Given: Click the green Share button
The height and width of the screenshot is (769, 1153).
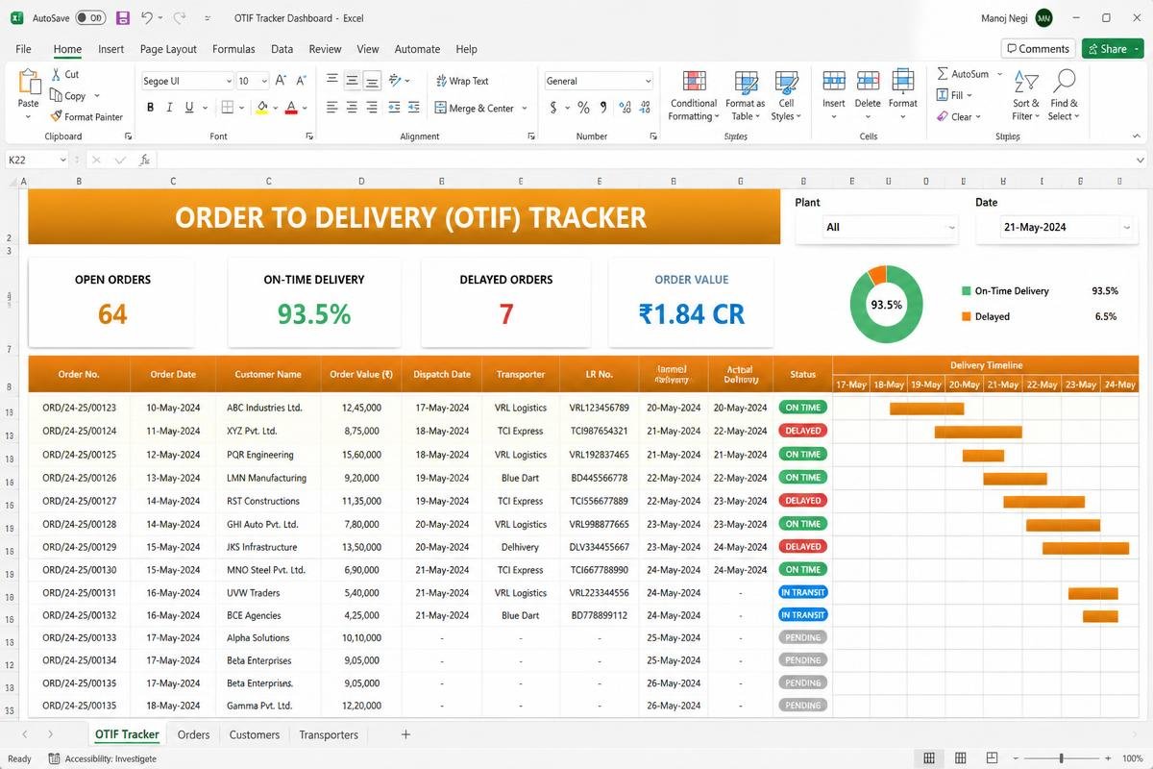Looking at the screenshot, I should [x=1112, y=49].
